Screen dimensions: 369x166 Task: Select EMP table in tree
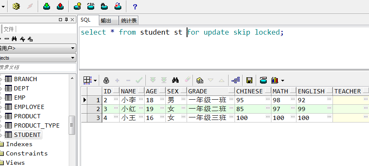tap(20, 98)
